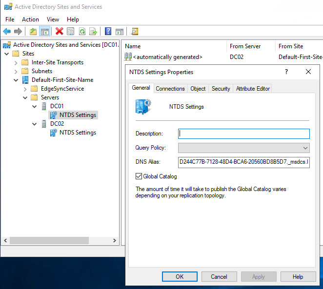Open Properties toolbar icon
Viewport: 323px width, 289px height.
[x=70, y=32]
